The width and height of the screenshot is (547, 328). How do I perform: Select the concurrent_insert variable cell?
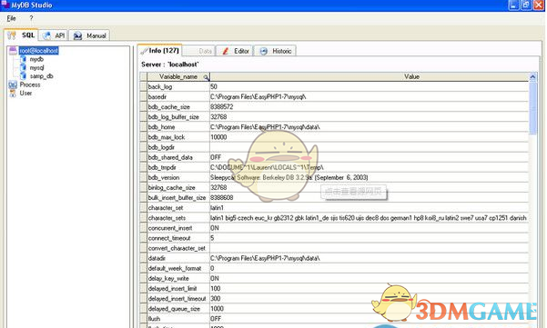coord(178,228)
